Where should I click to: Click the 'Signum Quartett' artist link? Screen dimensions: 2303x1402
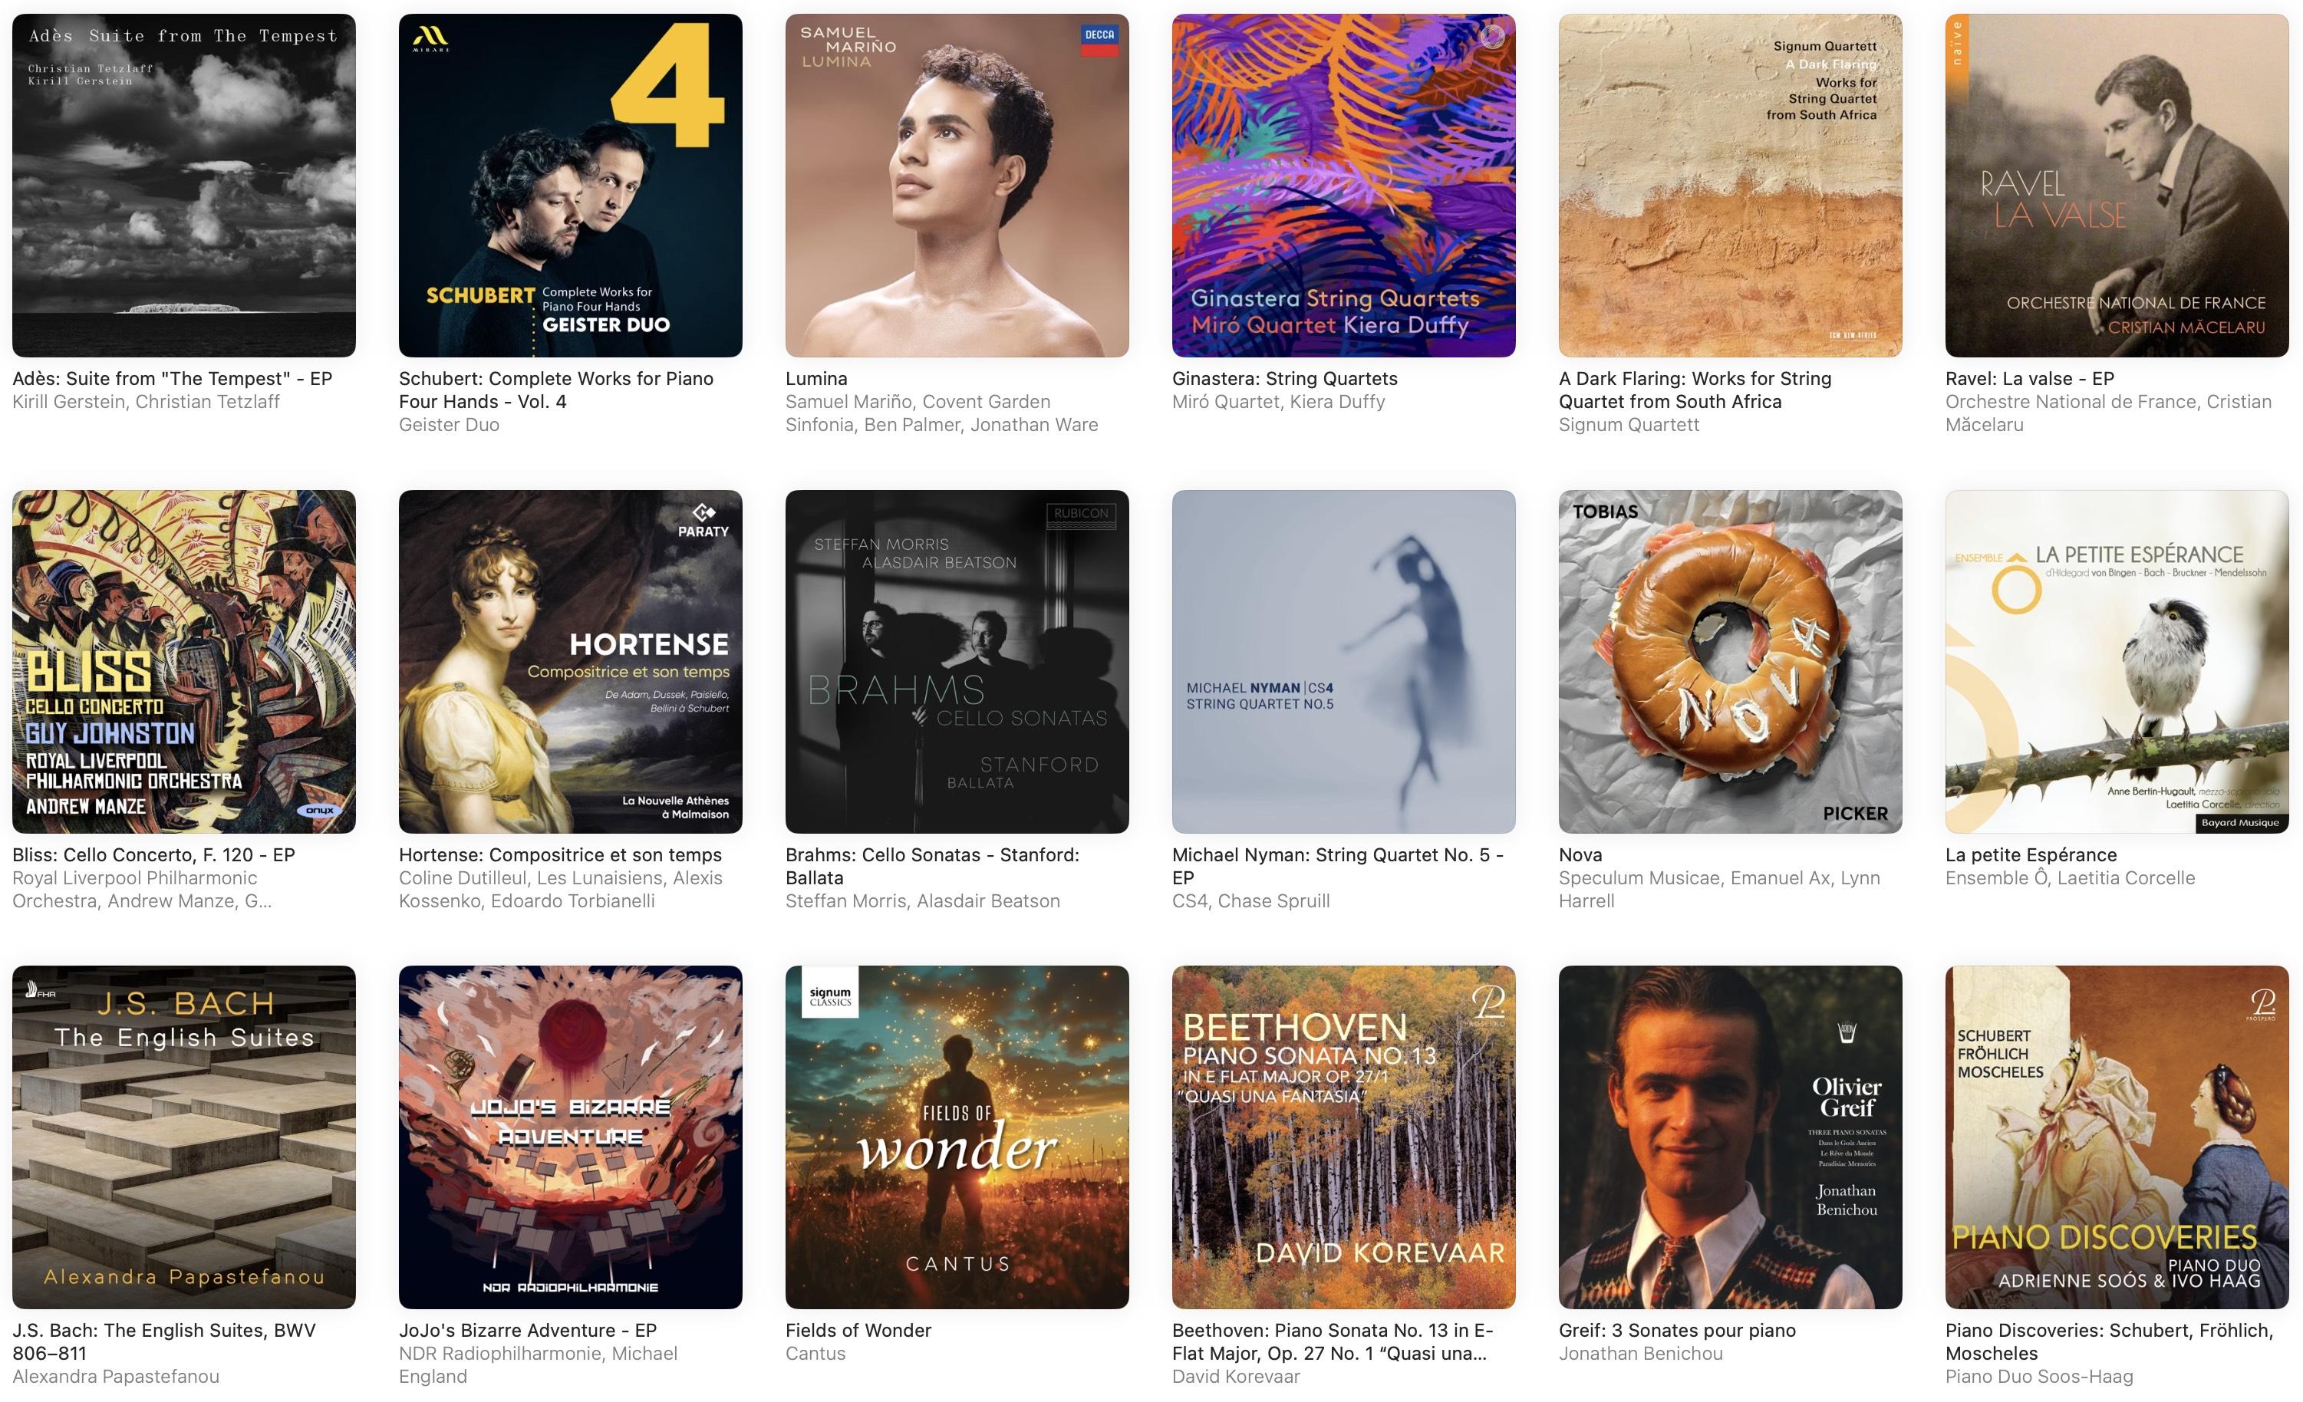(1628, 425)
